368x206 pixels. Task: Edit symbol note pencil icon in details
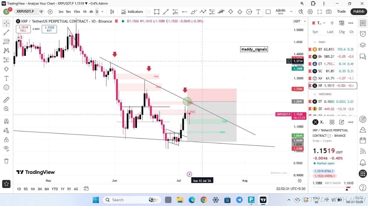pyautogui.click(x=342, y=122)
